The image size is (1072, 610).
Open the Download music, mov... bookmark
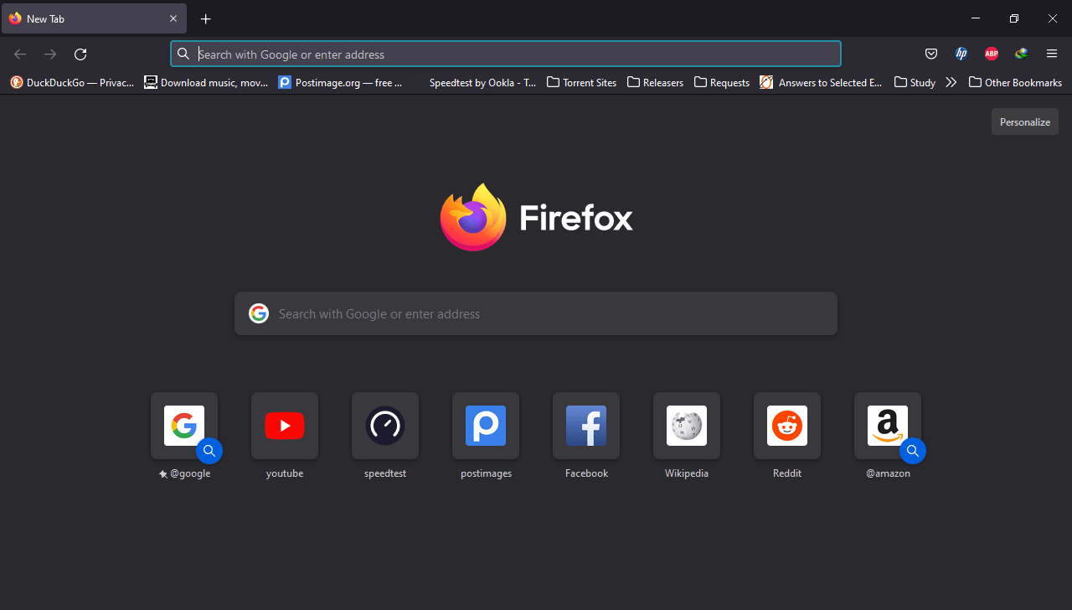tap(206, 82)
